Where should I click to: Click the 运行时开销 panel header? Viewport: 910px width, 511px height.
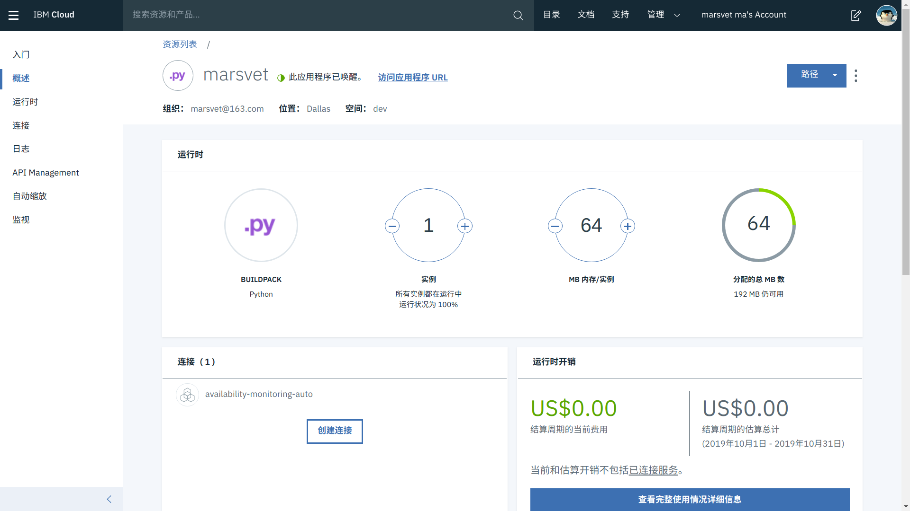[x=554, y=362]
